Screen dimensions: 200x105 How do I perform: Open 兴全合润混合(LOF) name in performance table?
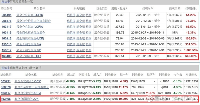point(27,99)
